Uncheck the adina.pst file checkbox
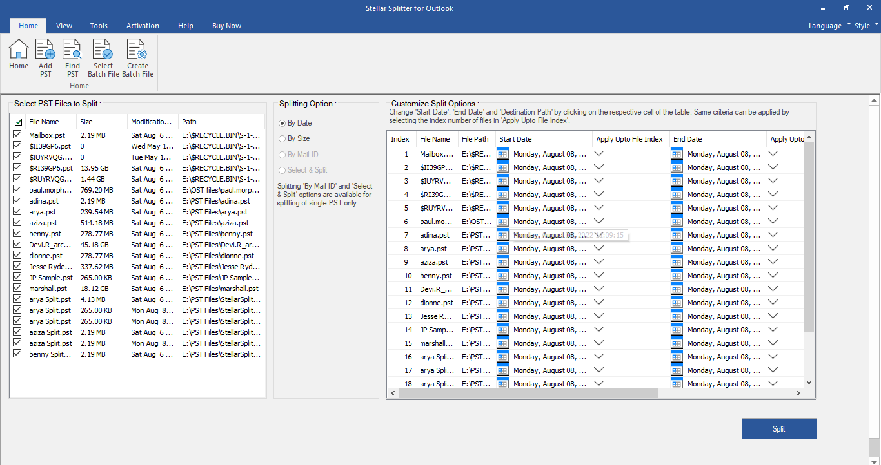This screenshot has width=881, height=465. (17, 201)
